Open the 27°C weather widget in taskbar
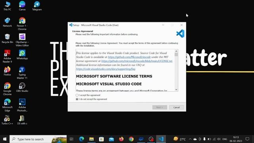Screen dimensions: 254x143 179,139
